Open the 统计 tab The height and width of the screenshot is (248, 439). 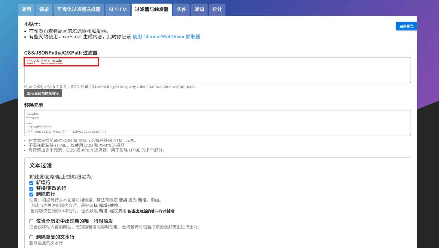pyautogui.click(x=217, y=10)
